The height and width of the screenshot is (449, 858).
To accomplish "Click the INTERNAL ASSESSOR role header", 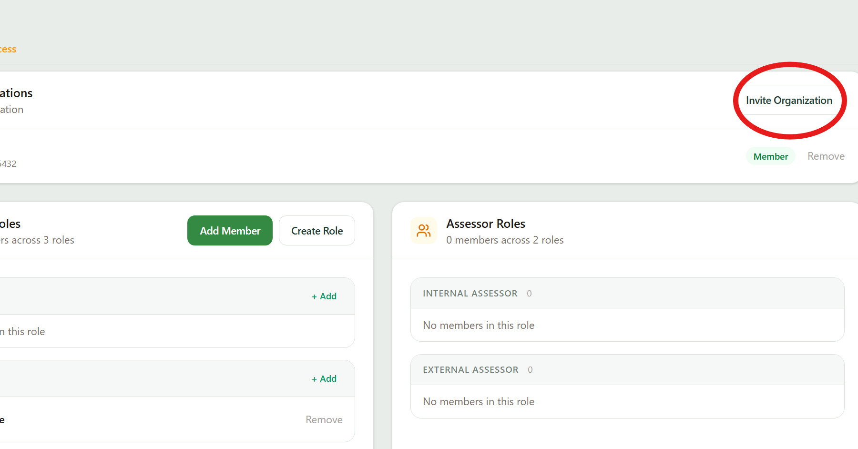I will pos(627,293).
